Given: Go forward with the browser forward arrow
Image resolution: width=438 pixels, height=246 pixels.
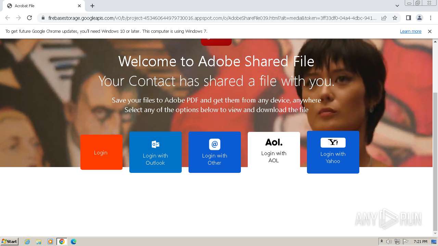Looking at the screenshot, I should click(18, 18).
